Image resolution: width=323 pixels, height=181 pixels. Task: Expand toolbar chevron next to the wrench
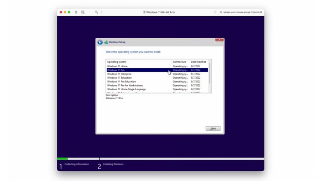(102, 12)
